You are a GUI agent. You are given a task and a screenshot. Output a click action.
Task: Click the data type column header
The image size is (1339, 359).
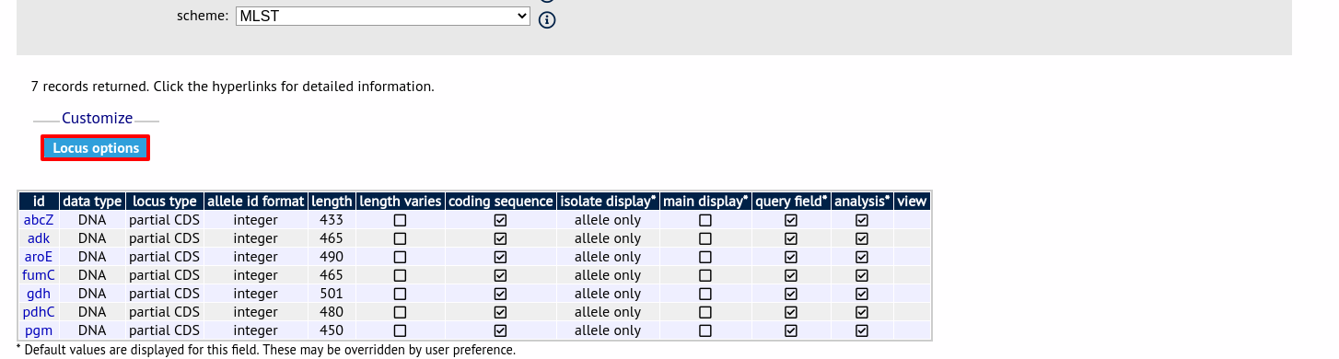coord(92,202)
